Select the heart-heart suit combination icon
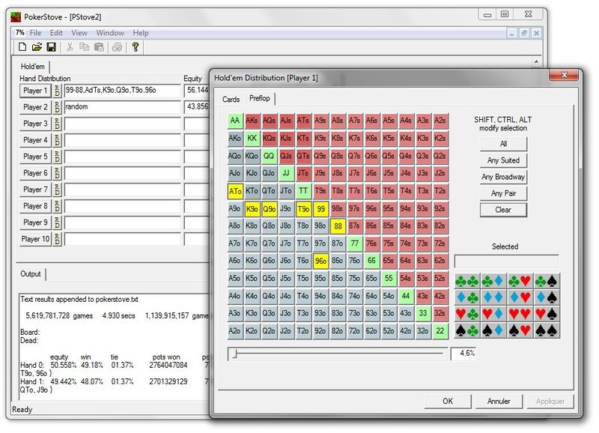The image size is (599, 433). [x=519, y=313]
